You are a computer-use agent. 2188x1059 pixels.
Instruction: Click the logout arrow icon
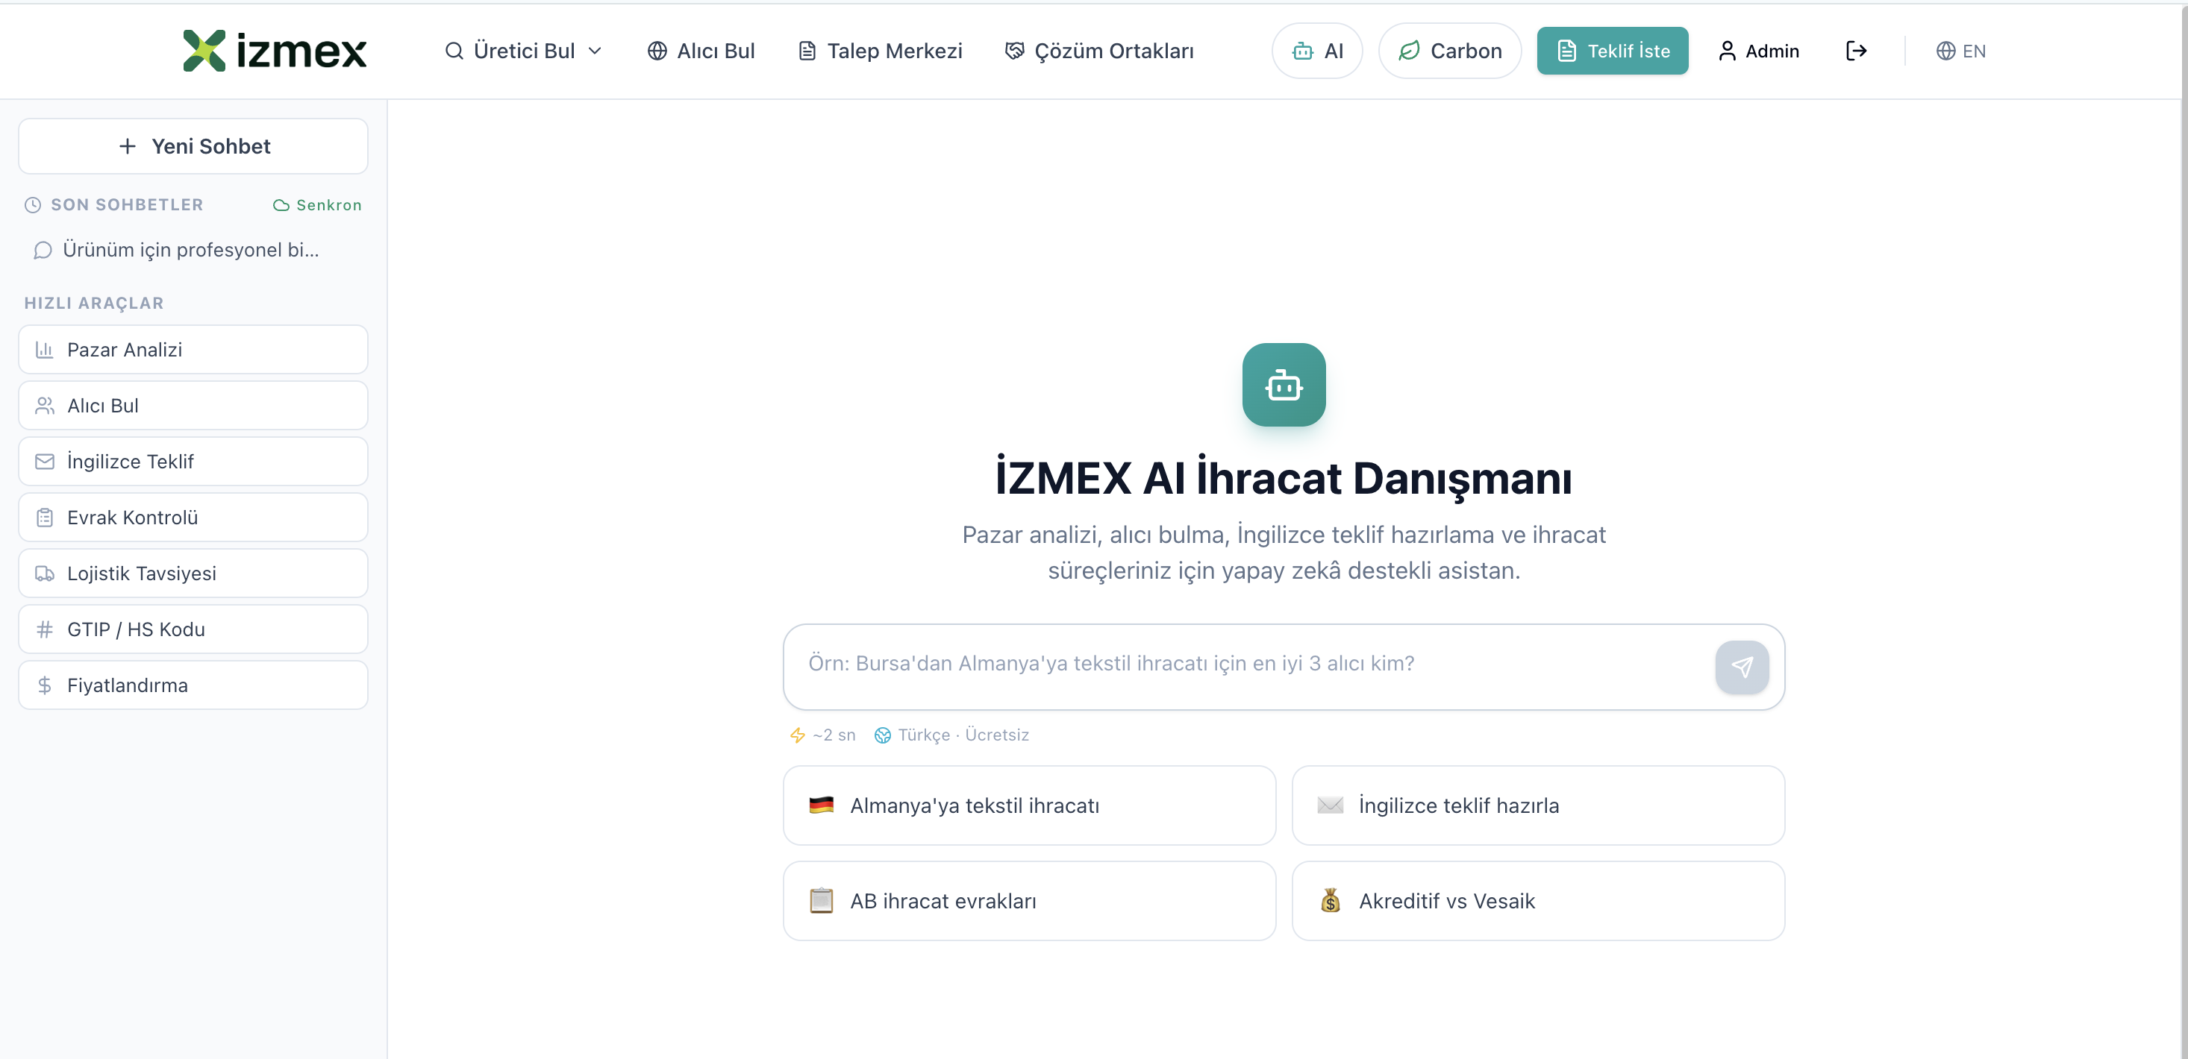click(1856, 51)
